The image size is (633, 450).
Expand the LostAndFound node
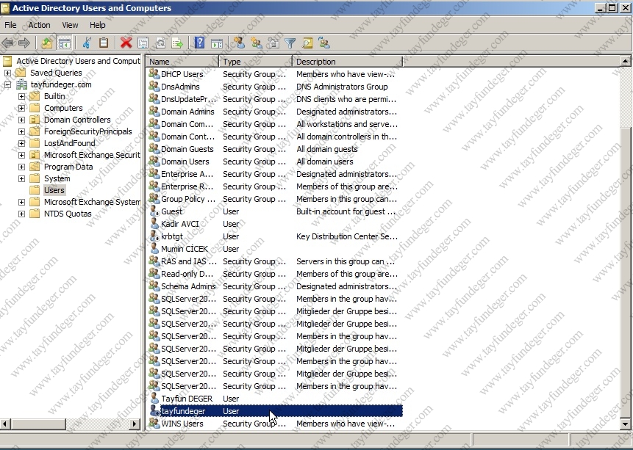tap(22, 143)
